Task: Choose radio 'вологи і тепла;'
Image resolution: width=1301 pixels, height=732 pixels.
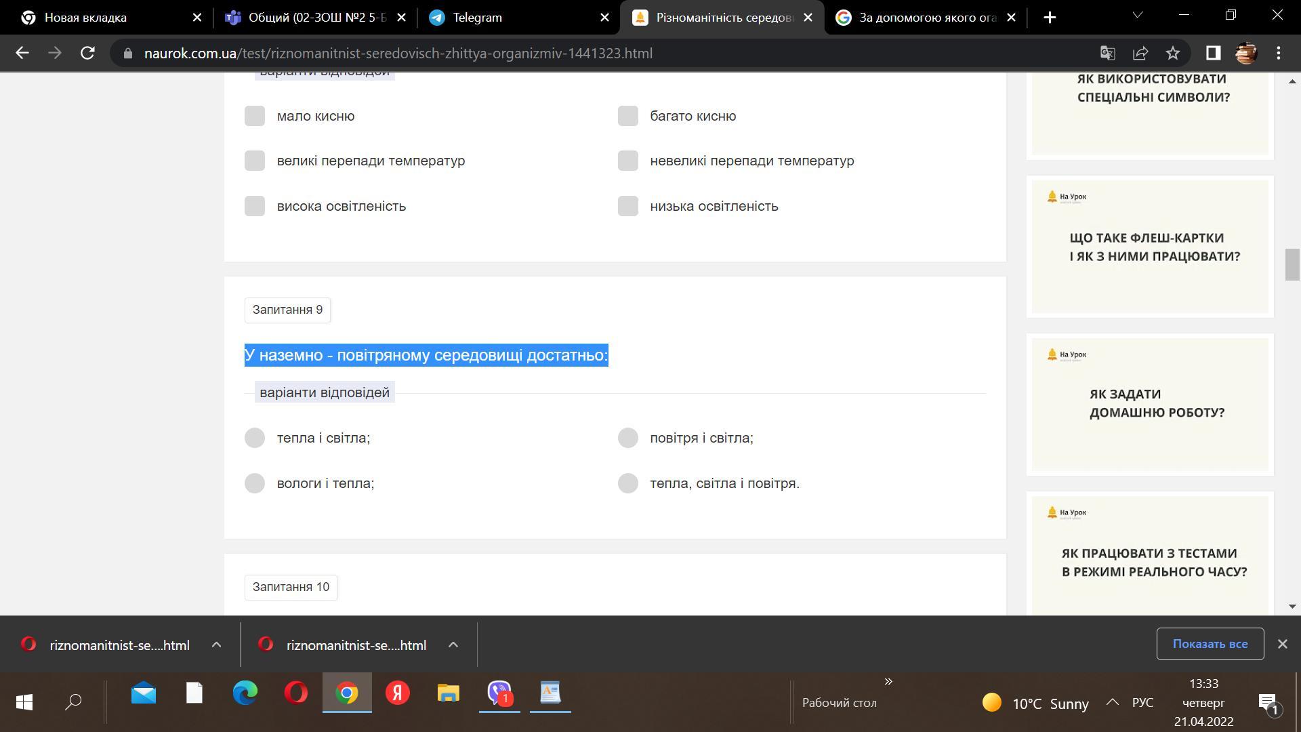Action: coord(255,483)
